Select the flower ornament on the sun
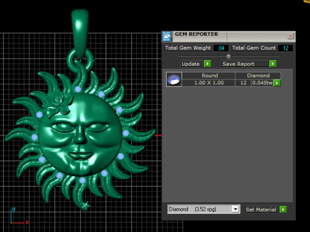 coord(59,103)
